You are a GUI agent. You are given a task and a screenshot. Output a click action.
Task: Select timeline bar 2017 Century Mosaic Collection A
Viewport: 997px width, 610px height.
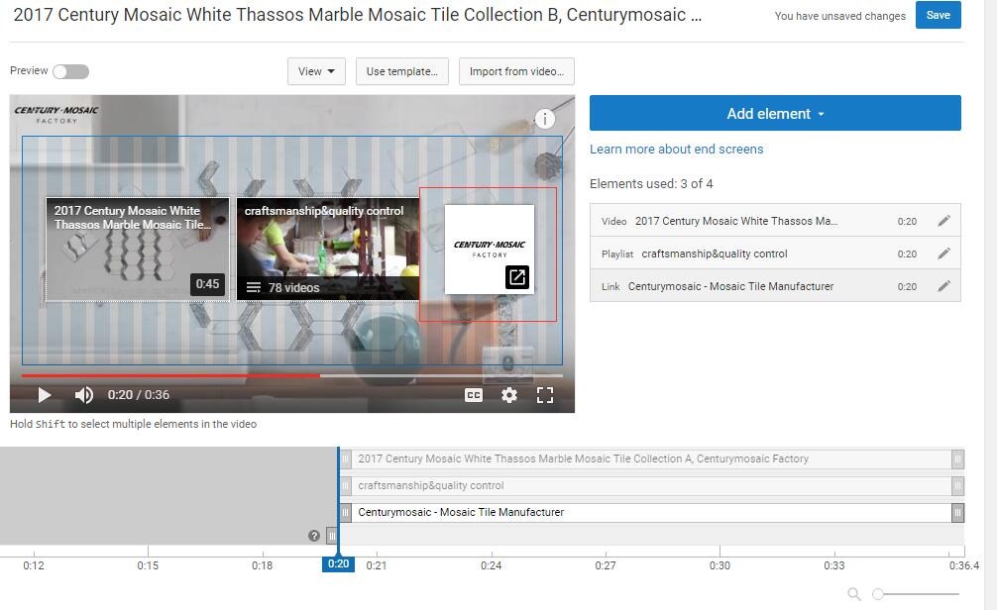tap(652, 458)
